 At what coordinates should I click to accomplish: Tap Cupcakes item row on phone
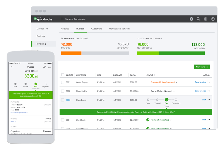click(x=31, y=132)
